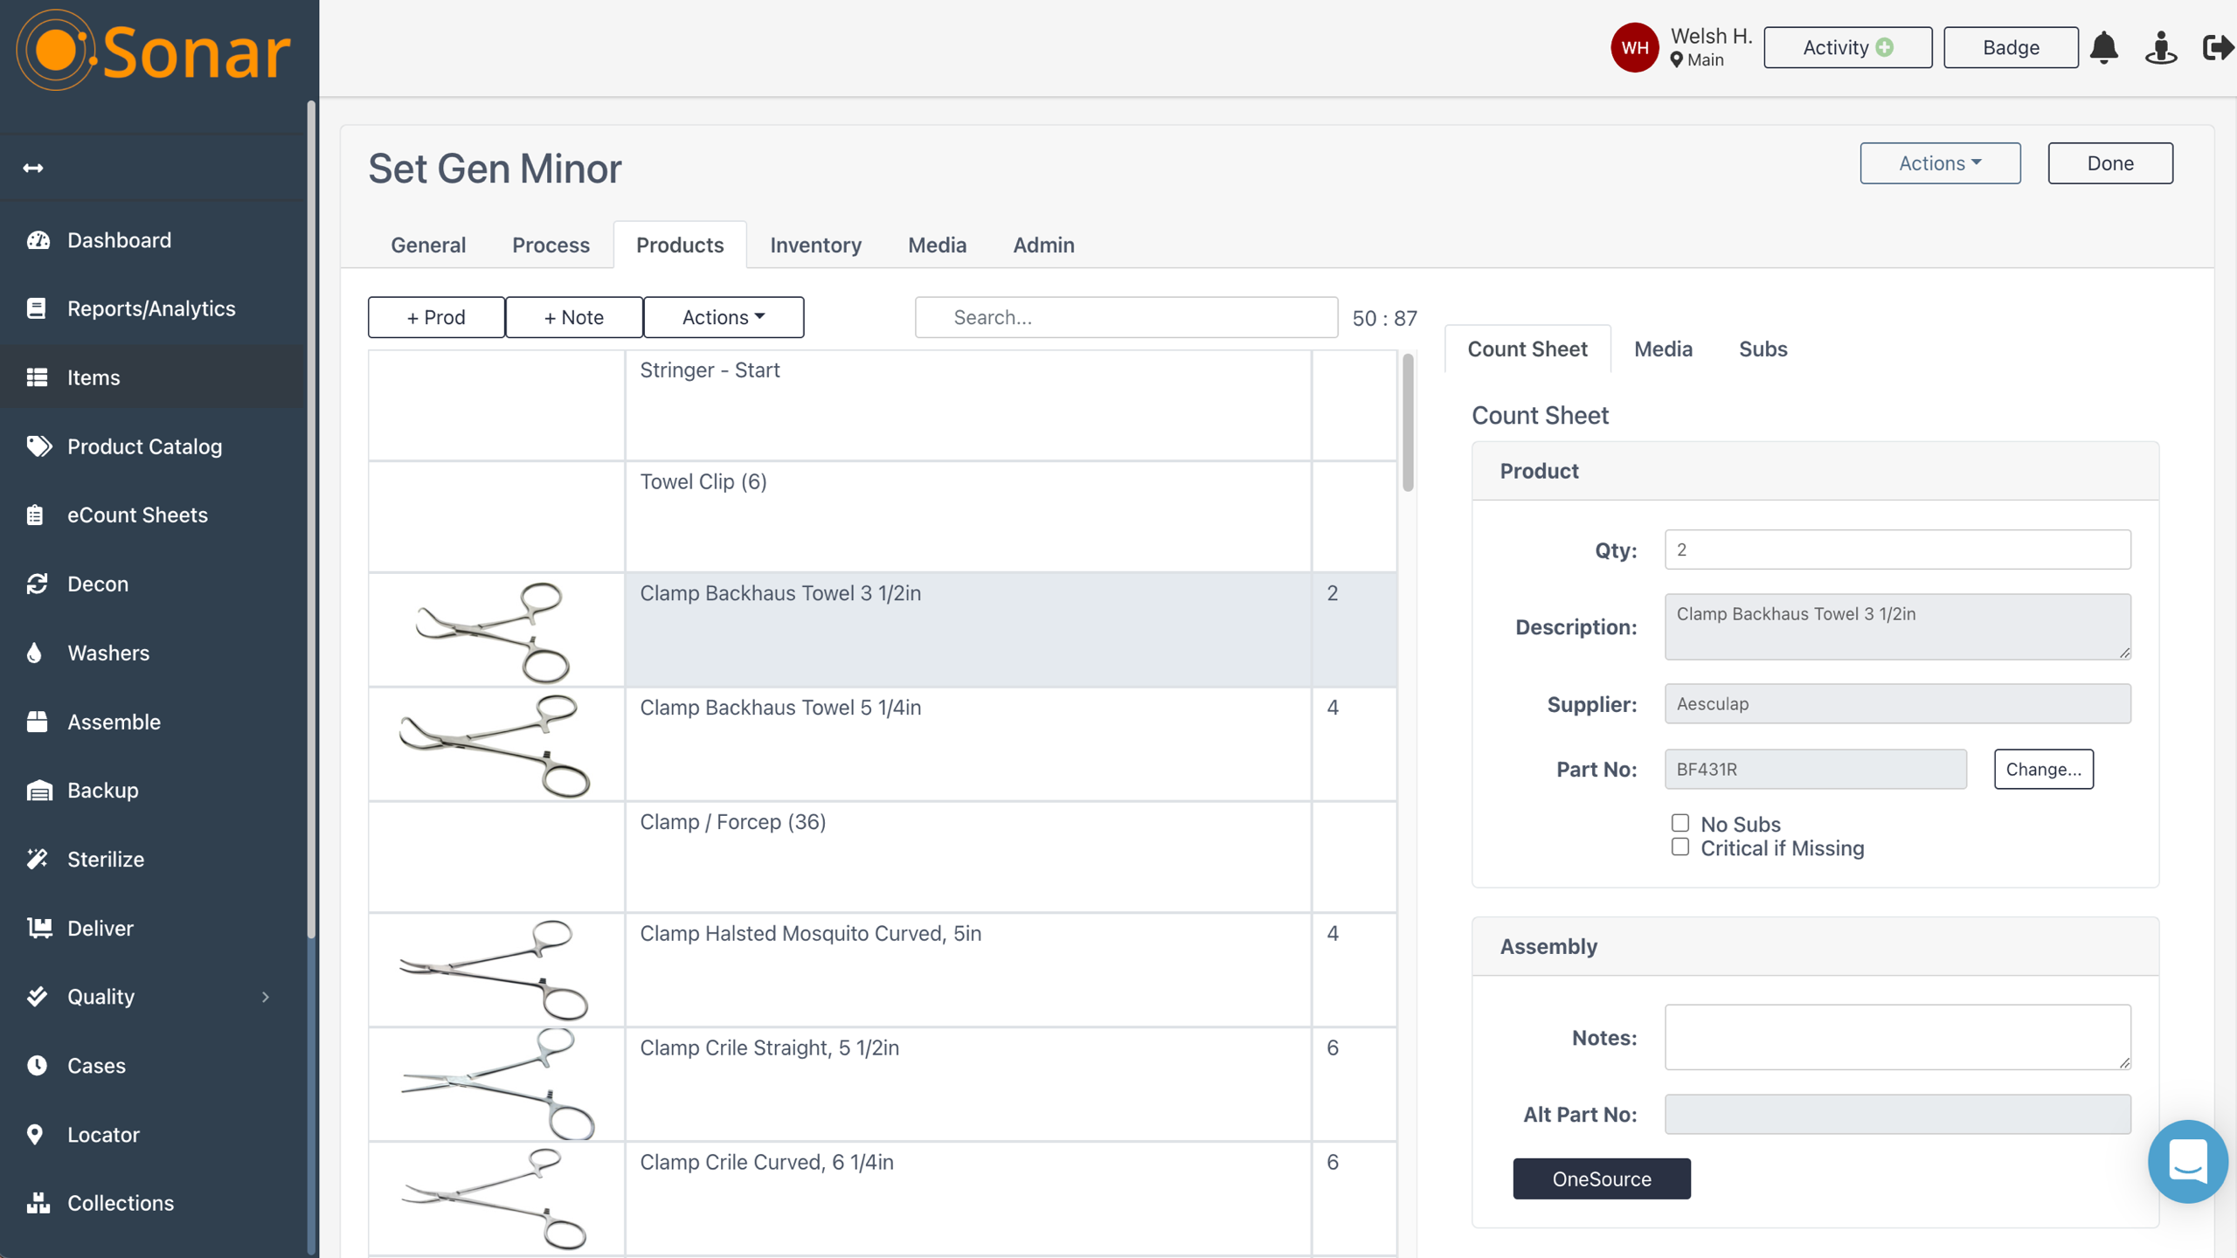Screen dimensions: 2237x1258
Task: Click the OneSource button
Action: [1601, 1179]
